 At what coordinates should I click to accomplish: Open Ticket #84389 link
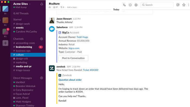coord(91,70)
